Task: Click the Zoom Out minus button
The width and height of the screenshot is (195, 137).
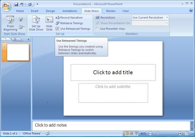Action: [x=150, y=133]
